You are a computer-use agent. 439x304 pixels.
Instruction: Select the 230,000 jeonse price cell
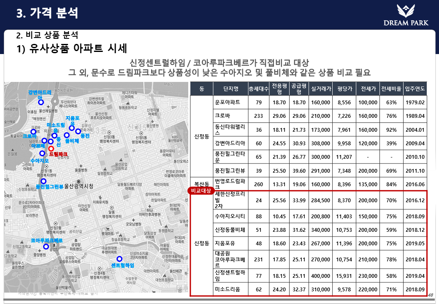[x=368, y=276]
